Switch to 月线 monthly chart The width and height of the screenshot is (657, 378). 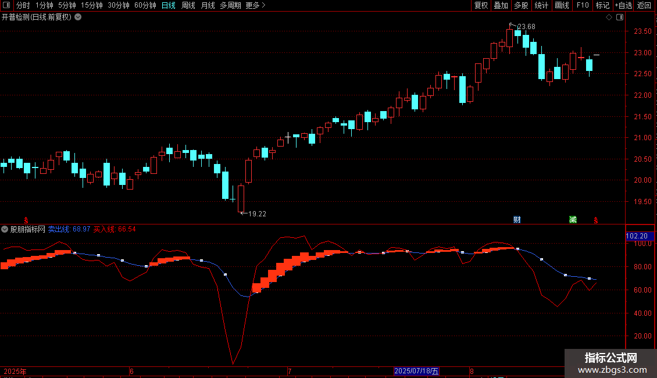coord(208,5)
